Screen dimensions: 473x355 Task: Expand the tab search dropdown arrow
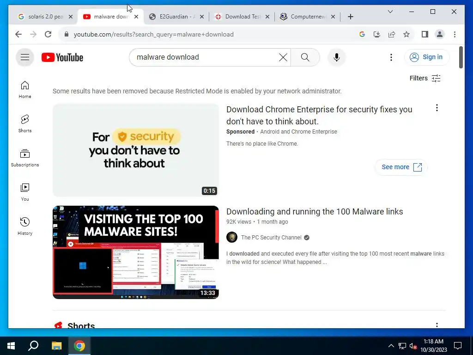[x=390, y=12]
